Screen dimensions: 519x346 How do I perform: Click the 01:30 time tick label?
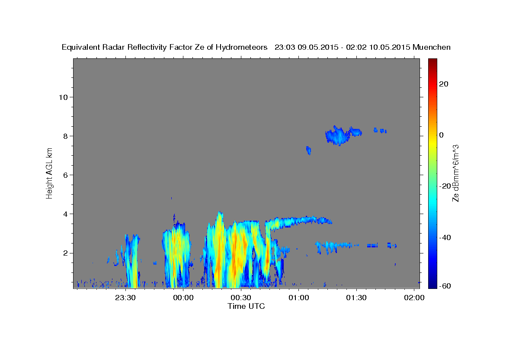coord(356,298)
